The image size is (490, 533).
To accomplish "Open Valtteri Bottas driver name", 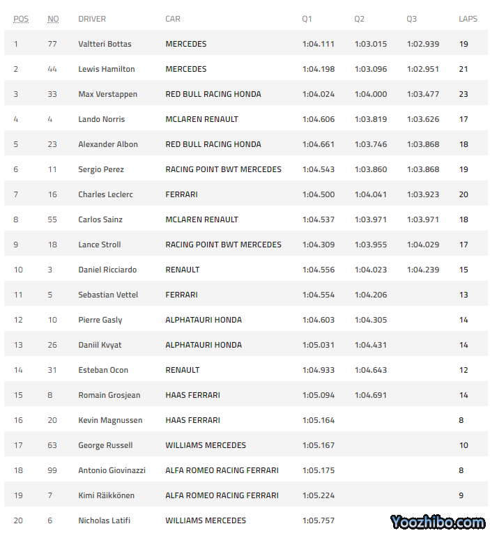I will click(105, 44).
